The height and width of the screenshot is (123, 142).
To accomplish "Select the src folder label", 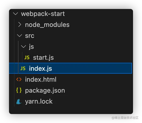I will pos(29,36).
